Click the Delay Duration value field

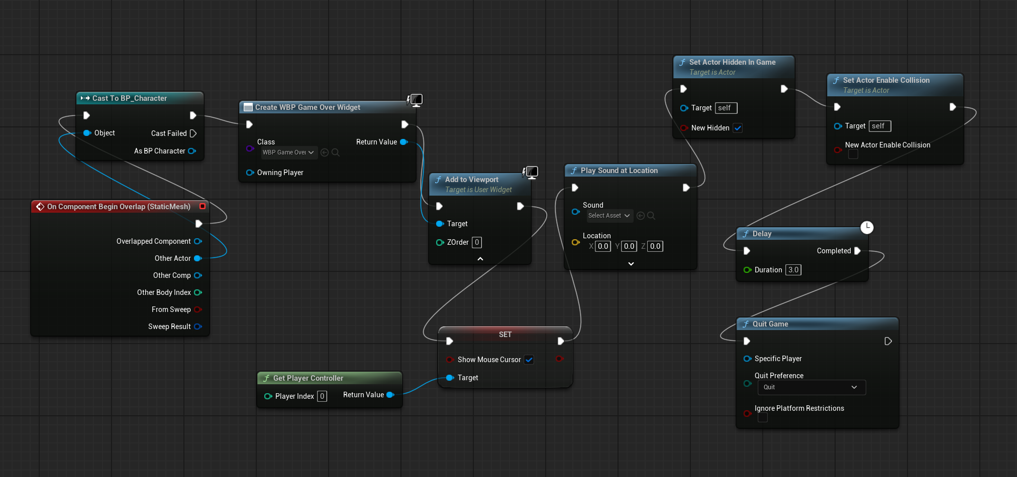[793, 270]
